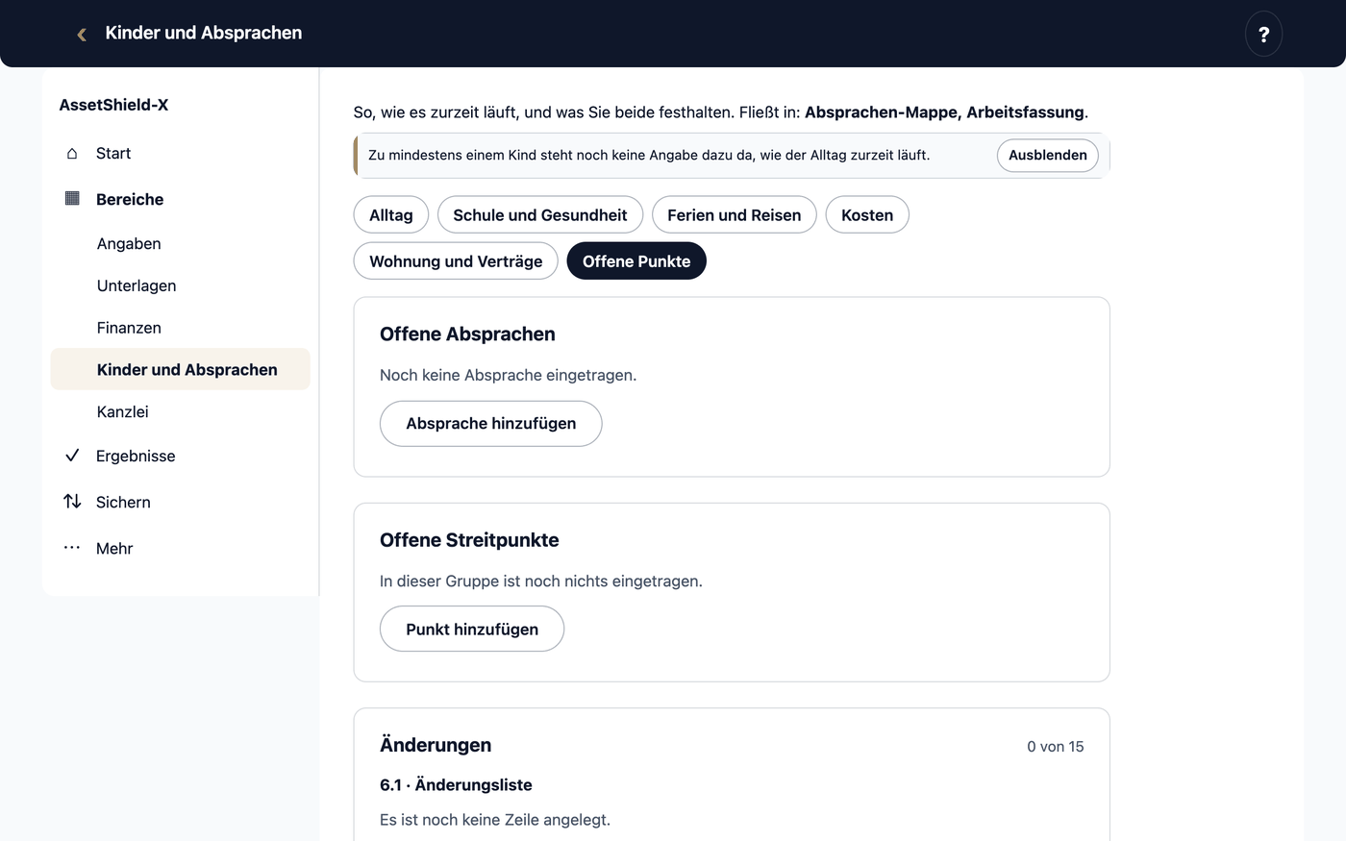This screenshot has width=1346, height=841.
Task: Switch to the Alltag tab
Action: [391, 215]
